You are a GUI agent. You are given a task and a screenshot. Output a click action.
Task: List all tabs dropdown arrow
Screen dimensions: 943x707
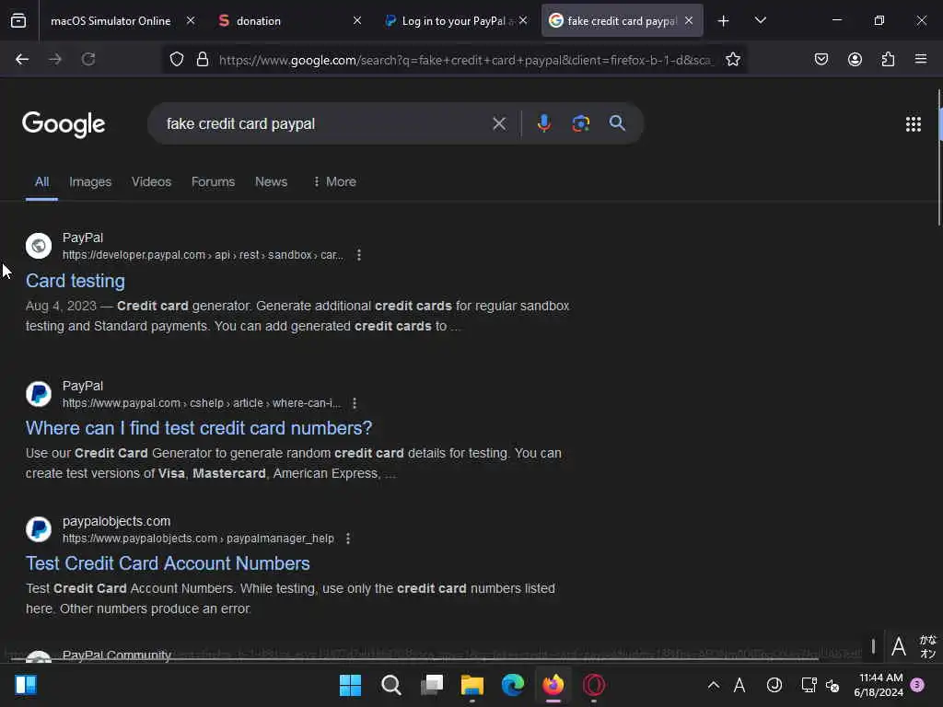[x=760, y=20]
